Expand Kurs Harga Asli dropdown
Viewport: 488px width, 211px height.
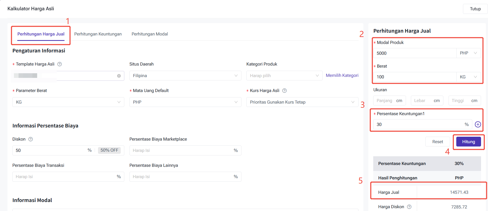(x=302, y=102)
